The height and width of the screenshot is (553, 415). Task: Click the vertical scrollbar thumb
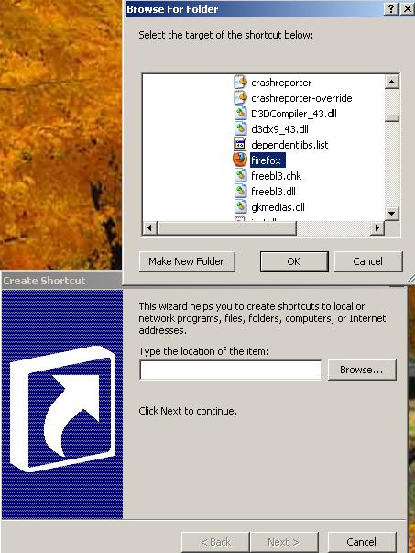[x=392, y=118]
